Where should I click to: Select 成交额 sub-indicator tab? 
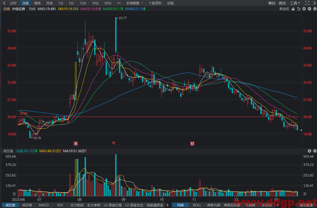(27, 205)
